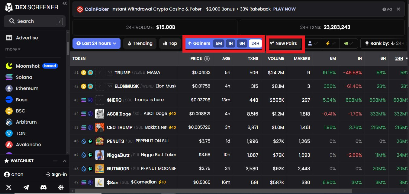Collapse sidebar with double chevron icon

(64, 3)
